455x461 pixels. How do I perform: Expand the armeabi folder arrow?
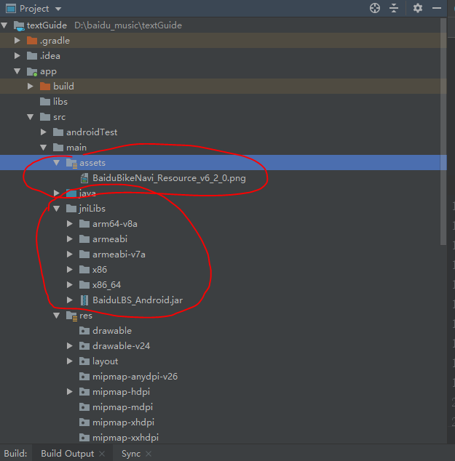[x=70, y=239]
